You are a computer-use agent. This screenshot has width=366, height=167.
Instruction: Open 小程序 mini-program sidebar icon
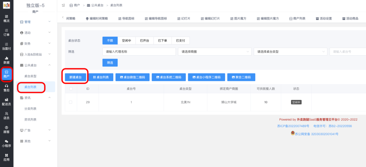[6, 143]
